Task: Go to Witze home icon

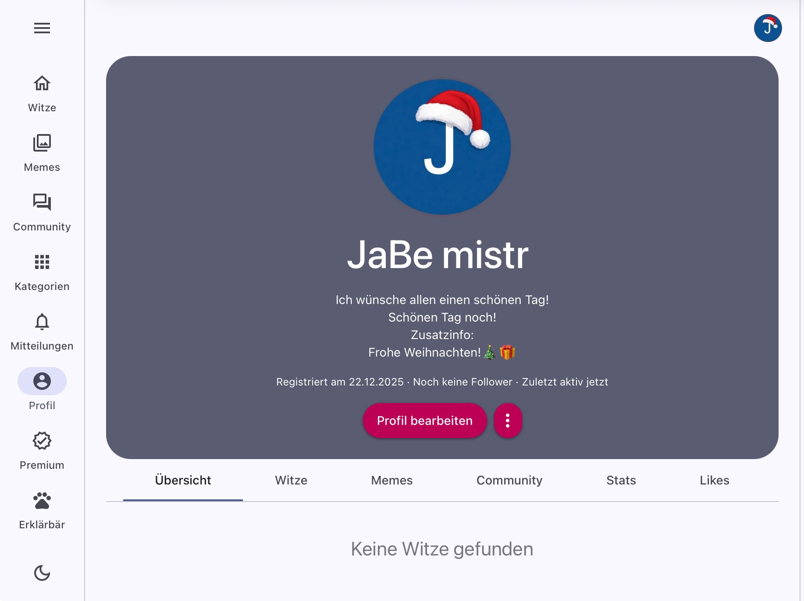Action: point(42,83)
